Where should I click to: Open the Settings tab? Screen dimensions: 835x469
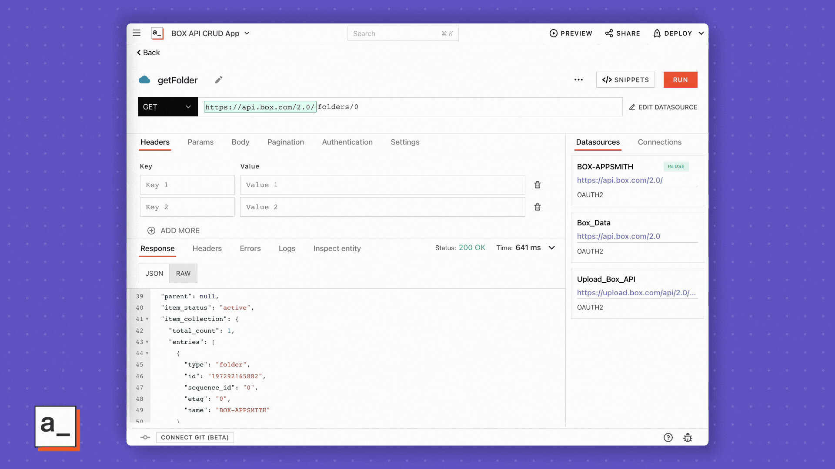tap(405, 142)
